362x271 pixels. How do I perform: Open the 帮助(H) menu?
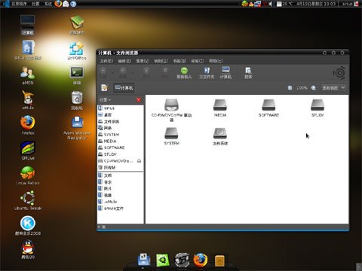216,61
